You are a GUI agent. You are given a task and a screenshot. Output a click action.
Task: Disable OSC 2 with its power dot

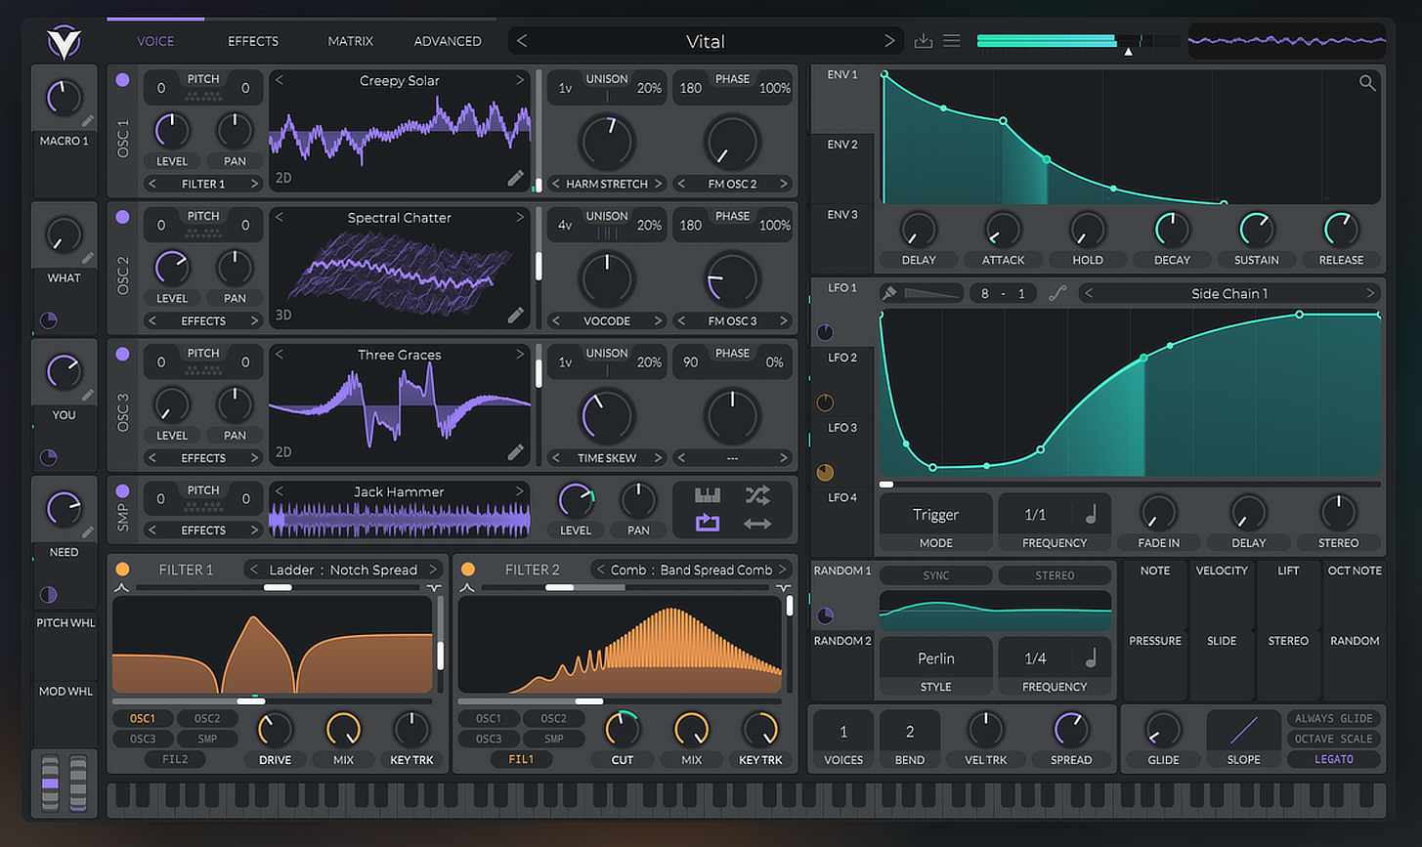122,217
